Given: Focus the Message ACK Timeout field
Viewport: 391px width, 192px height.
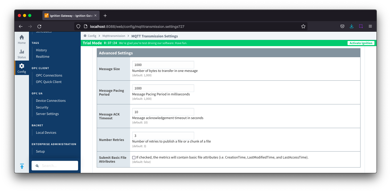Looking at the screenshot, I should pos(163,112).
